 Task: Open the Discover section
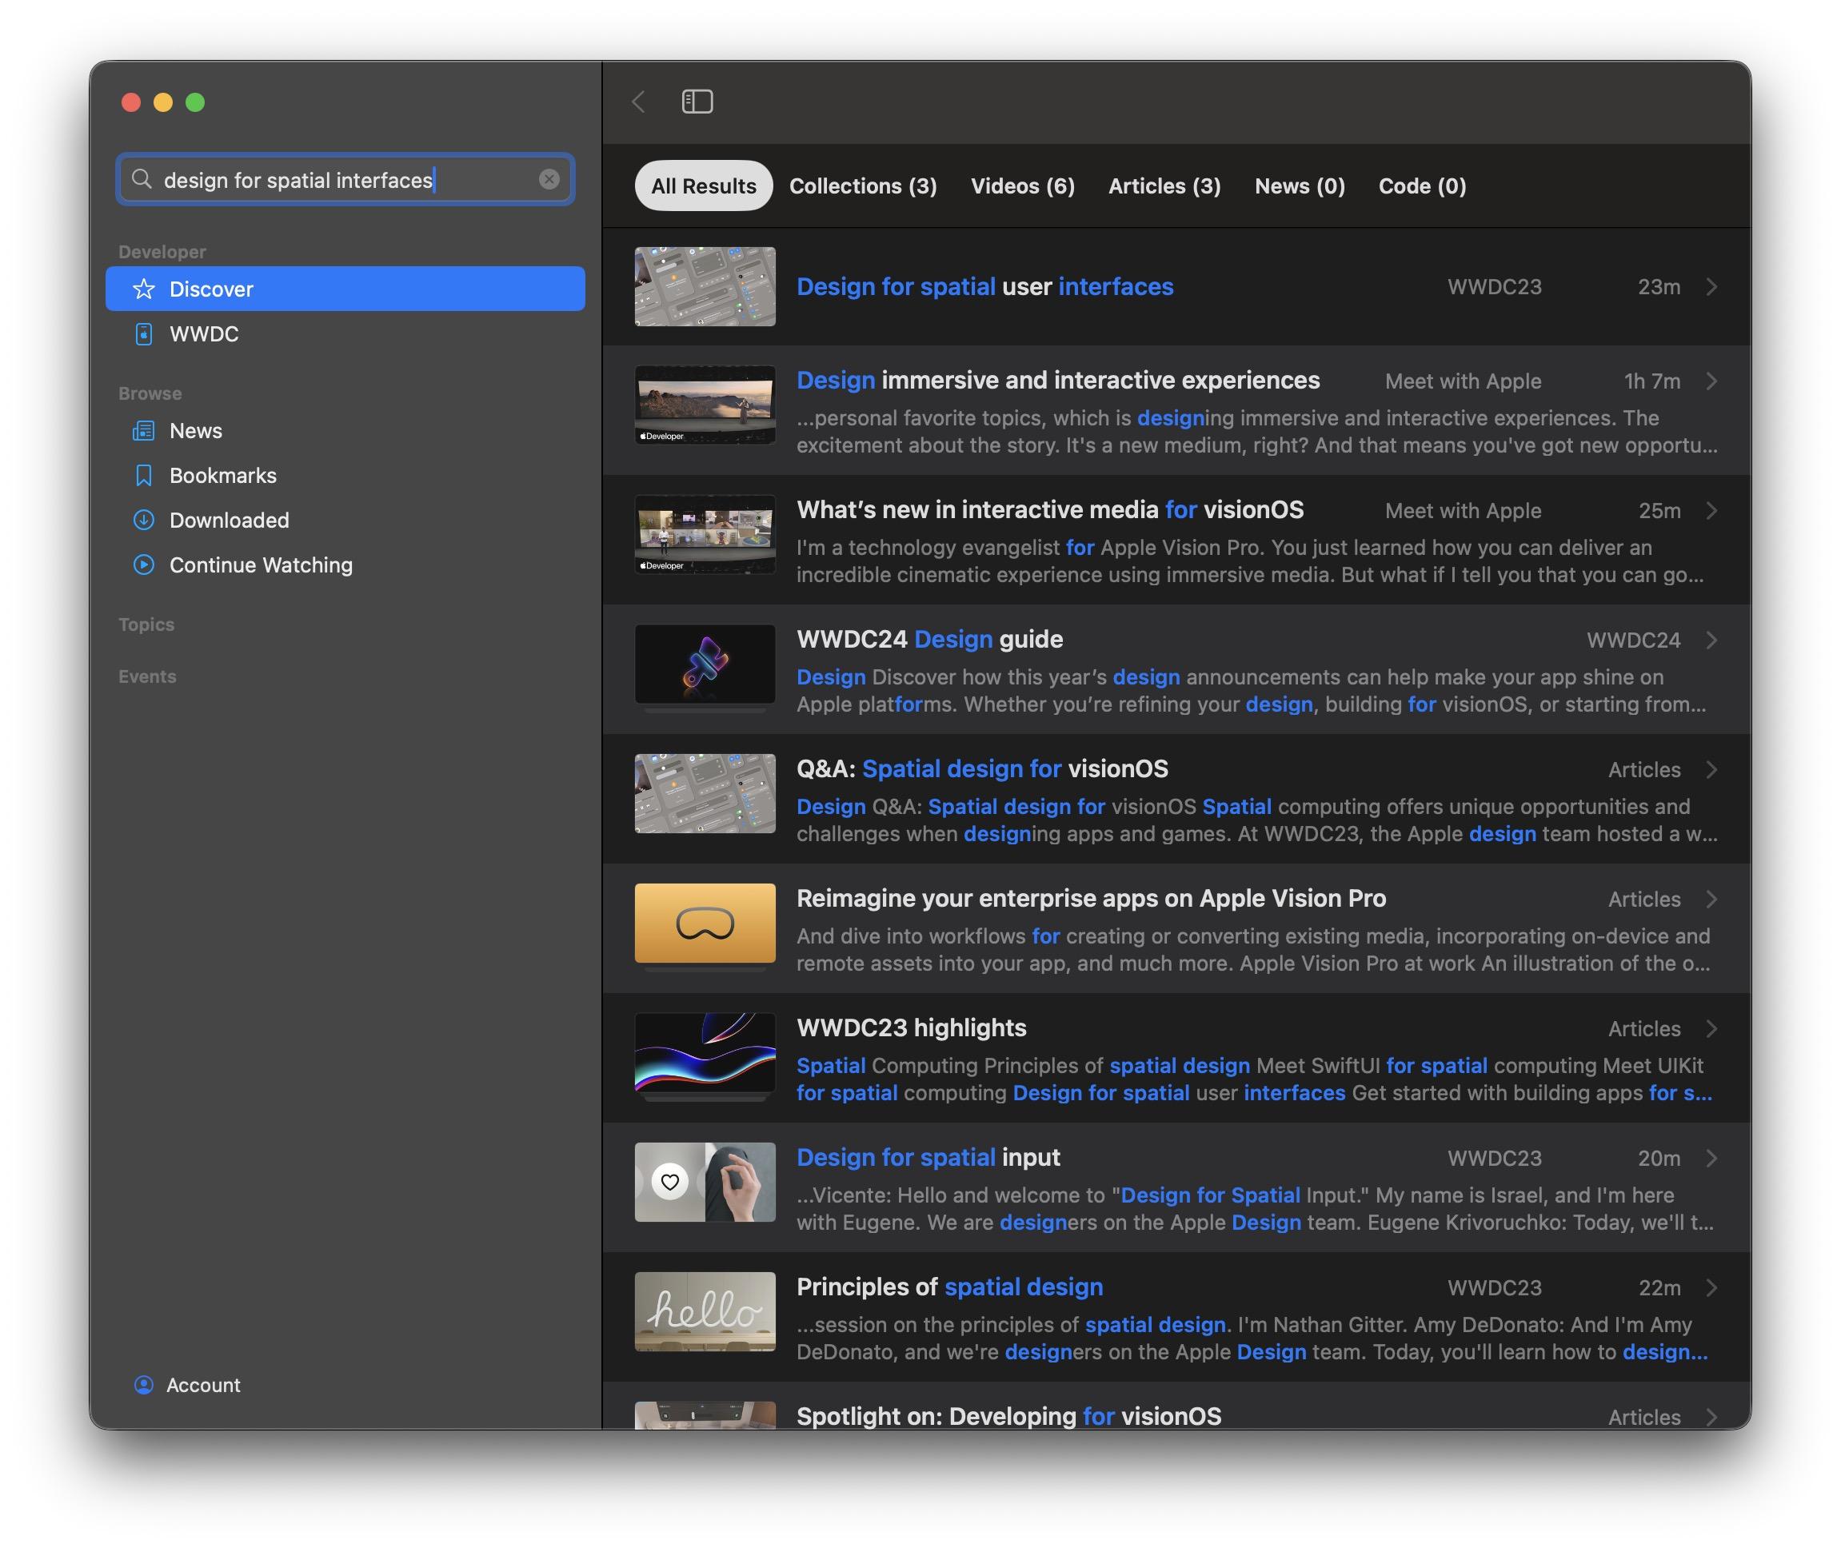pos(345,289)
